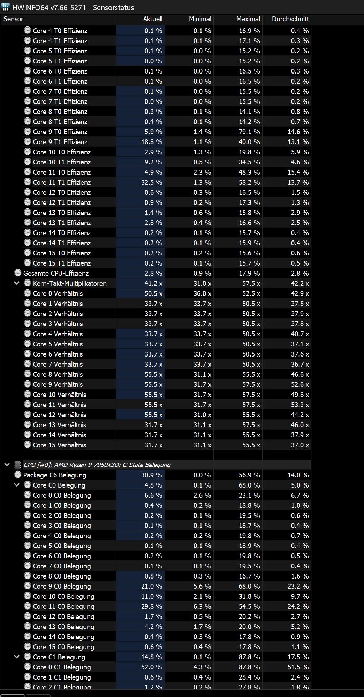Click sensor icon of Core 9 C0 Belegung
Image resolution: width=364 pixels, height=697 pixels.
tap(28, 586)
